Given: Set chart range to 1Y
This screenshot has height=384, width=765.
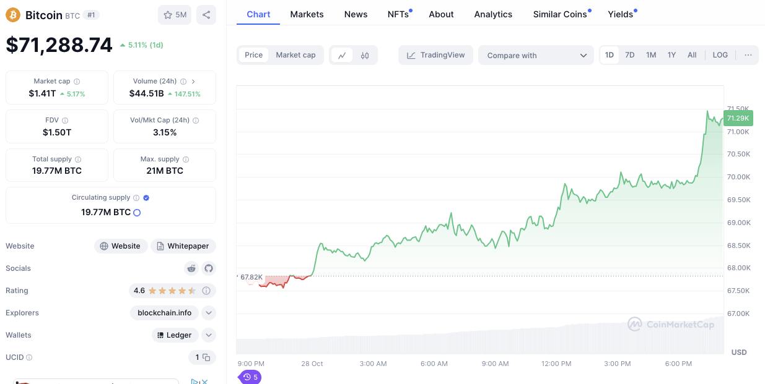Looking at the screenshot, I should click(x=671, y=55).
